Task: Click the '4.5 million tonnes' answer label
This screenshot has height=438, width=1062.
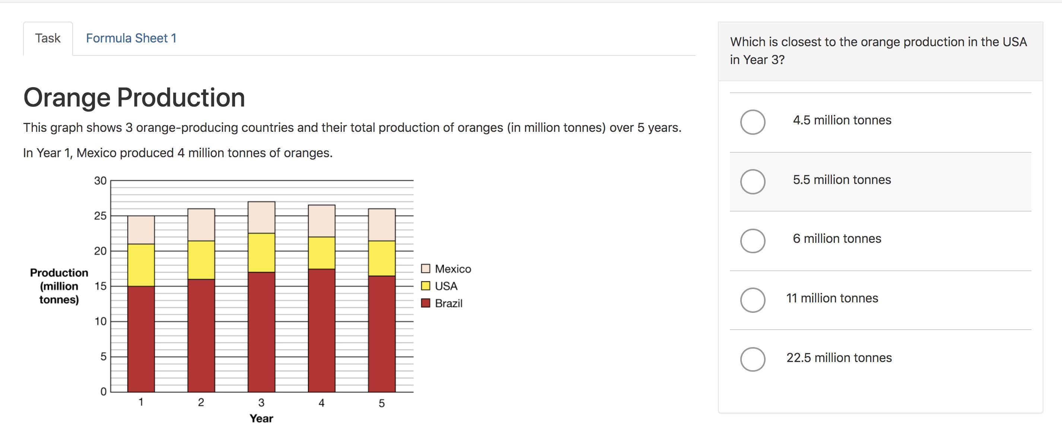Action: point(842,120)
